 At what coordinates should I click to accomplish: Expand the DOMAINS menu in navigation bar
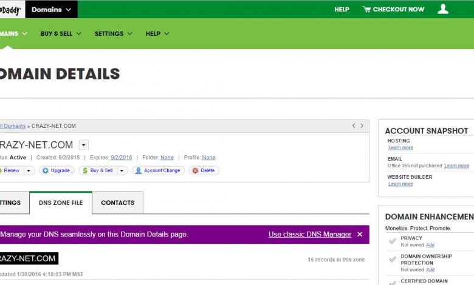click(13, 33)
